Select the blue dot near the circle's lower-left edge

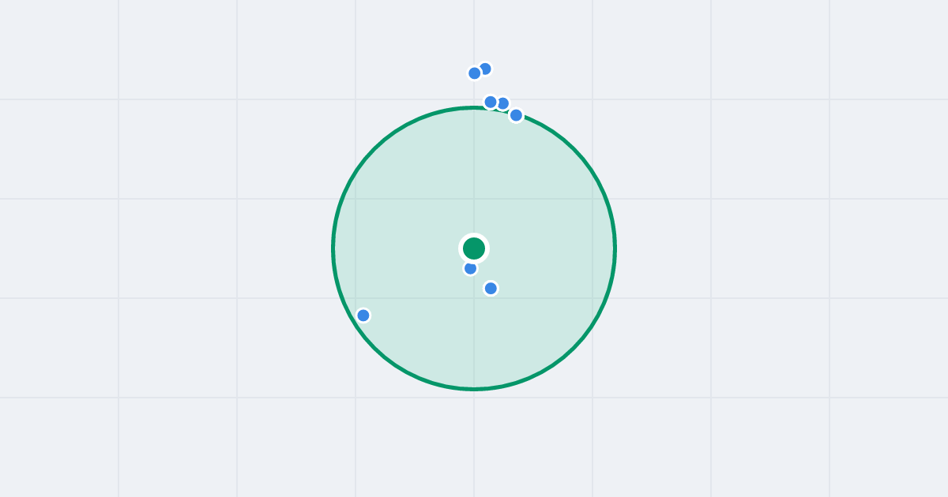point(363,316)
